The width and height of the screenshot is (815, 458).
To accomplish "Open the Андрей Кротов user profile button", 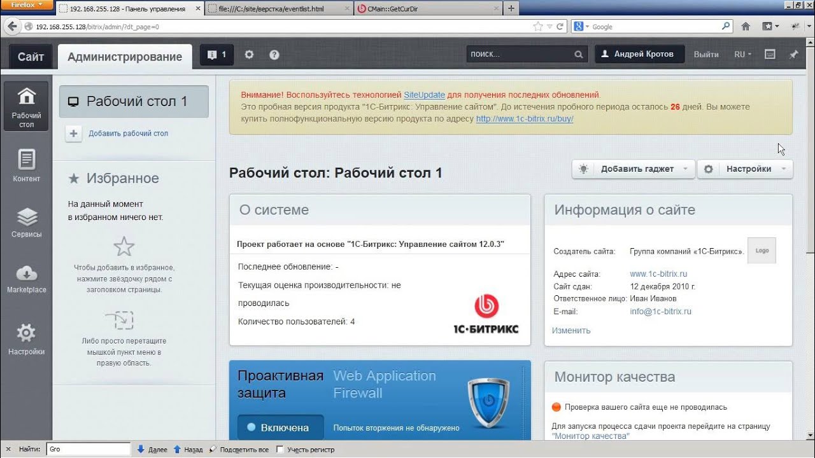I will point(639,55).
